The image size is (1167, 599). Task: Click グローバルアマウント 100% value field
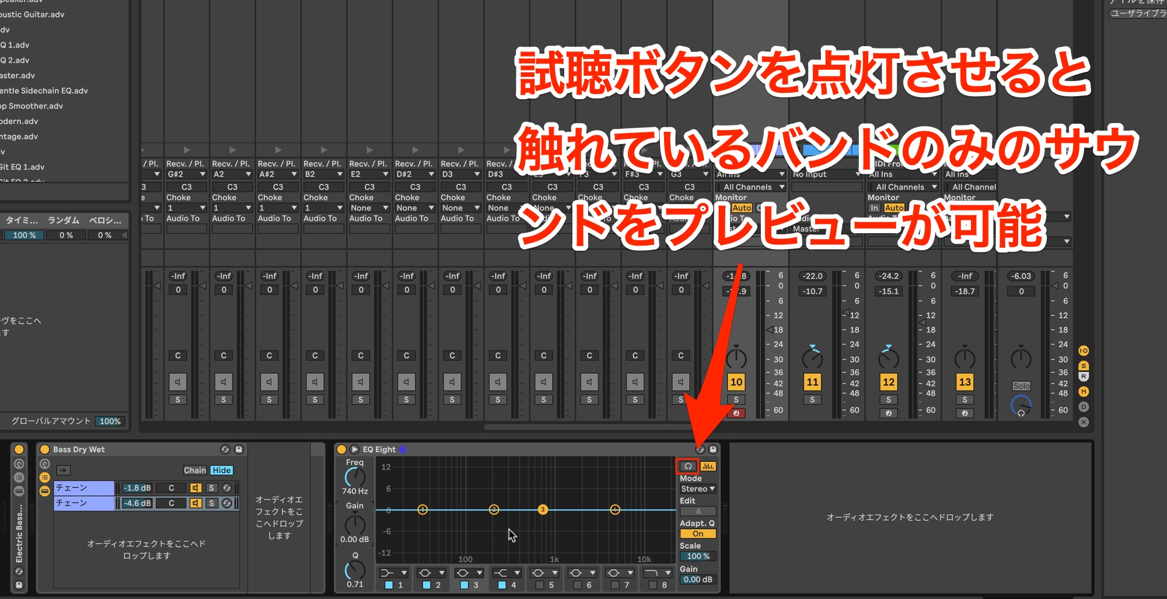(110, 421)
